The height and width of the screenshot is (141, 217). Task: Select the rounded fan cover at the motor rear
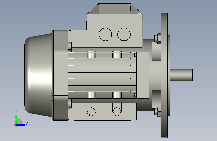[38, 75]
